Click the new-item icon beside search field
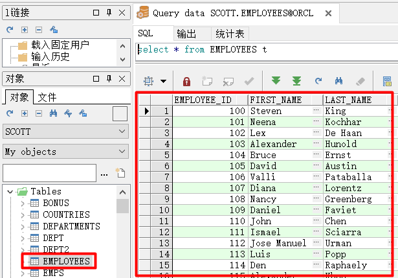Image resolution: width=398 pixels, height=278 pixels. [120, 173]
